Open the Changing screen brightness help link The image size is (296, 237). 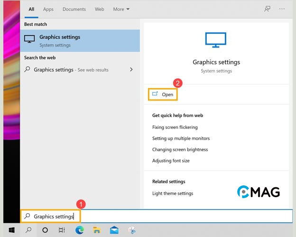tap(180, 149)
